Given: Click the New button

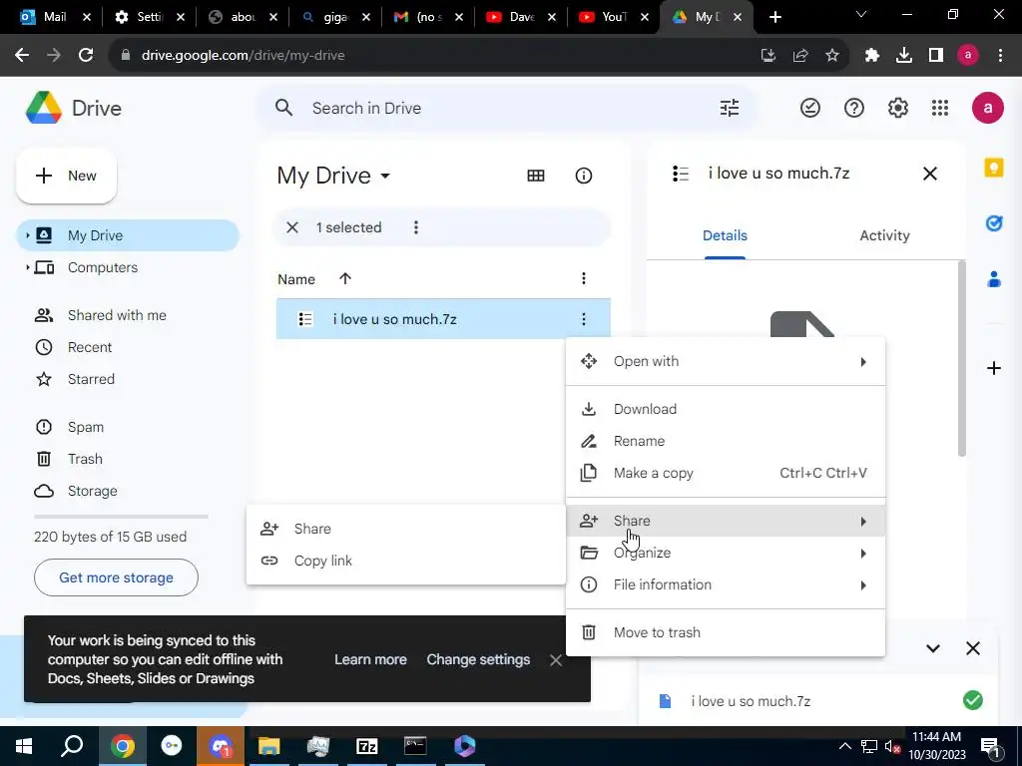Looking at the screenshot, I should point(67,176).
